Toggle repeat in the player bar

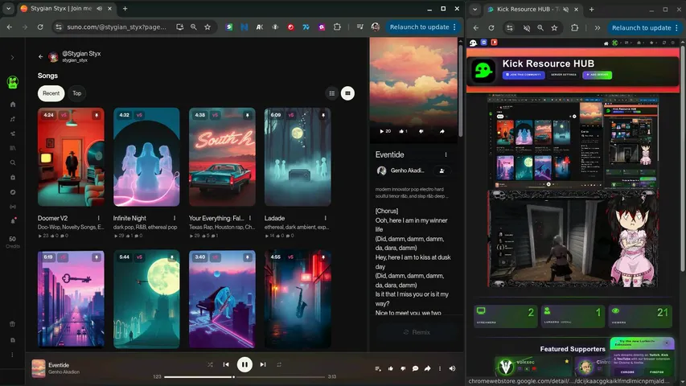pyautogui.click(x=279, y=364)
